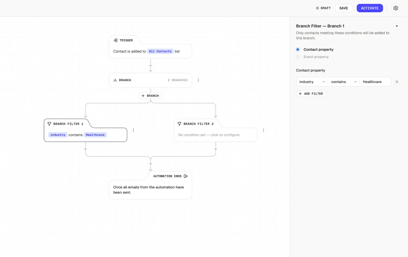
Task: Select the Trigger node card
Action: [151, 47]
